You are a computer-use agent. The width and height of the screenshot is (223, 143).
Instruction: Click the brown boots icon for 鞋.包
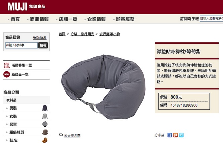click(x=45, y=140)
